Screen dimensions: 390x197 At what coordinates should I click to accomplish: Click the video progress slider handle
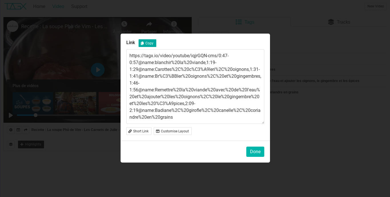(36, 115)
